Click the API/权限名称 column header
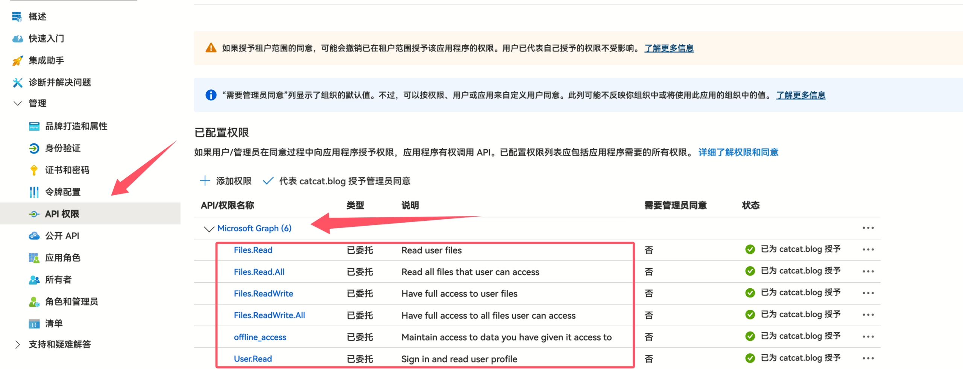This screenshot has width=963, height=369. pyautogui.click(x=228, y=205)
